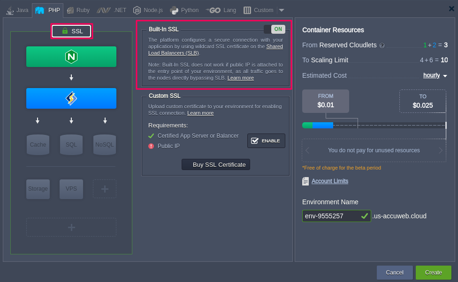Image resolution: width=458 pixels, height=282 pixels.
Task: Select the blue application server node icon
Action: pos(71,98)
